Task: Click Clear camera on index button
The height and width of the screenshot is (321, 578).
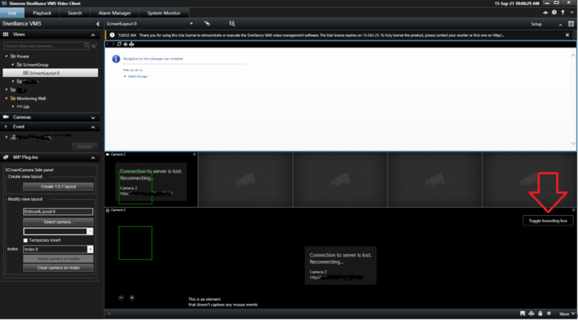Action: pos(58,266)
